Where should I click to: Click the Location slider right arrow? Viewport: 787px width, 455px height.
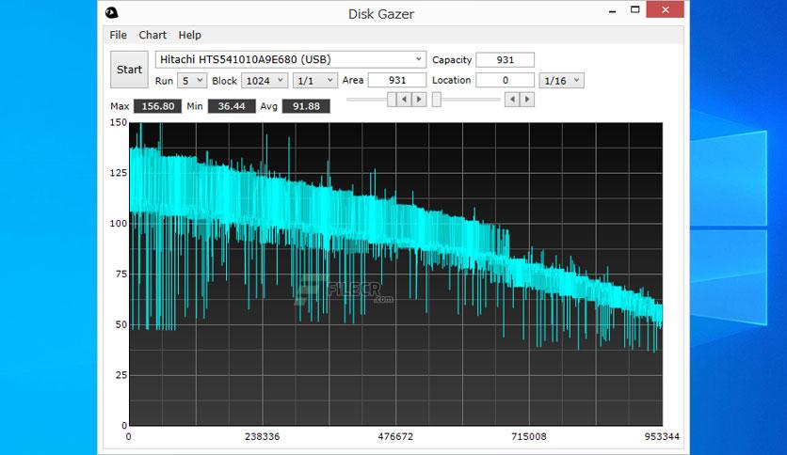tap(527, 100)
